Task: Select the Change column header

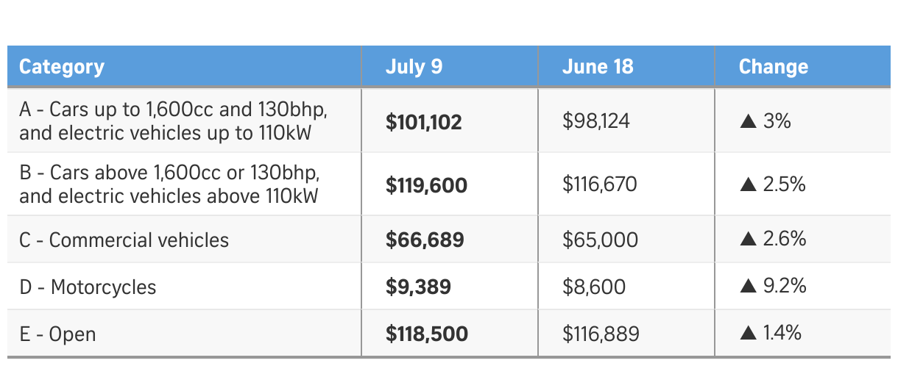Action: tap(773, 67)
